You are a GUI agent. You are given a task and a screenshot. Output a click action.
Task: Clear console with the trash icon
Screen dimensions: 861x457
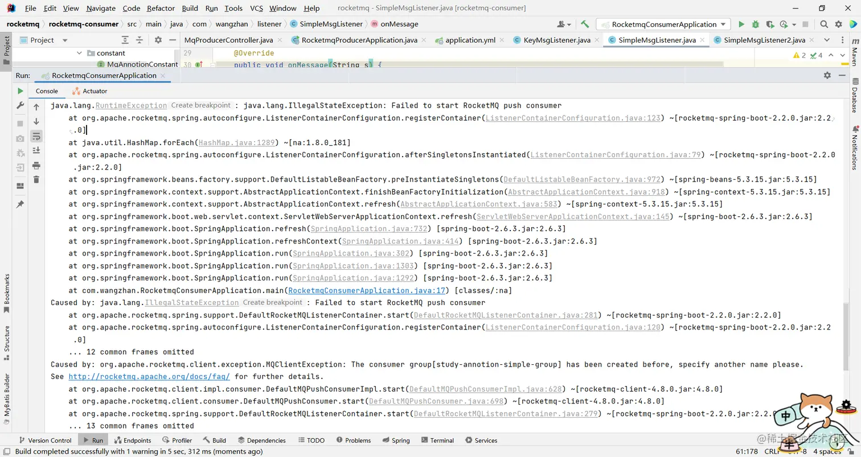pos(36,179)
